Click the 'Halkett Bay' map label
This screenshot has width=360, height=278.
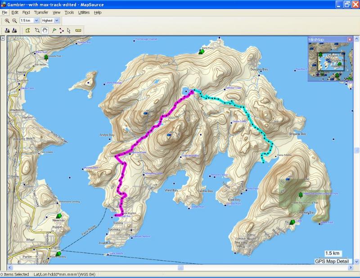[306, 213]
